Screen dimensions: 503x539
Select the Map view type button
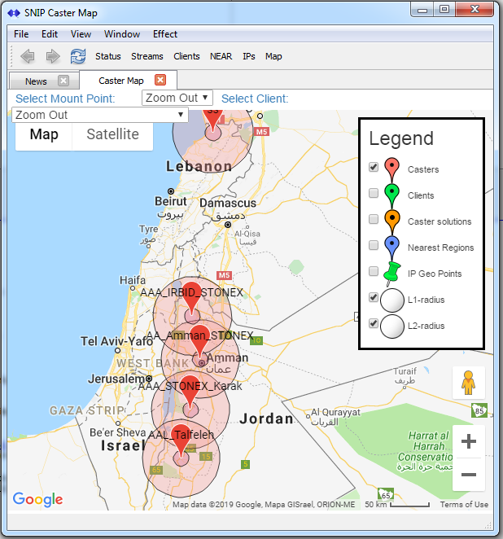tap(44, 134)
